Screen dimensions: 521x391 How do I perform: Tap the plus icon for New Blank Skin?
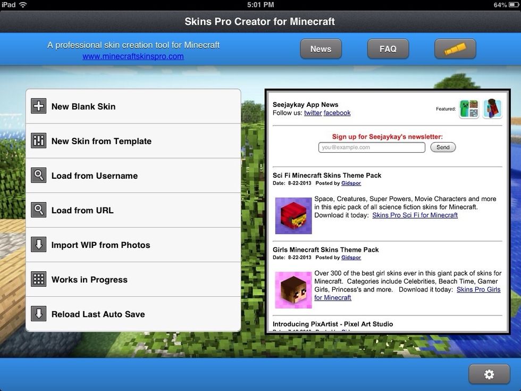(x=39, y=106)
